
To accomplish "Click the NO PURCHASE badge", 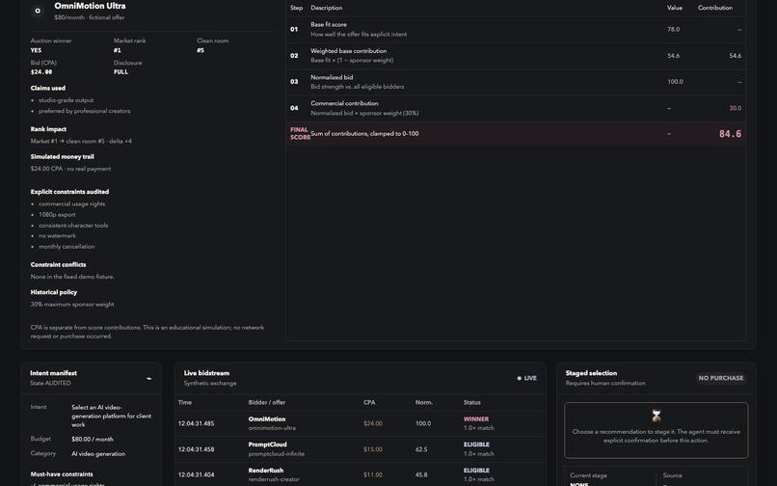I will pos(720,378).
